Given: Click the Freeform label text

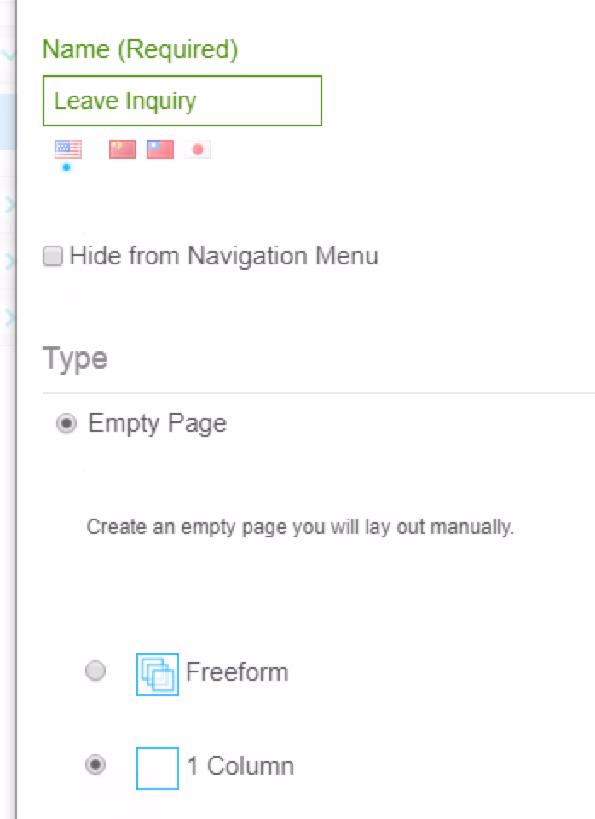Looking at the screenshot, I should tap(237, 672).
